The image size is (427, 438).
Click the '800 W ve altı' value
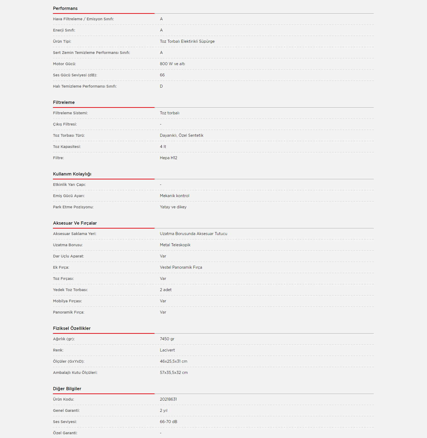[x=172, y=64]
